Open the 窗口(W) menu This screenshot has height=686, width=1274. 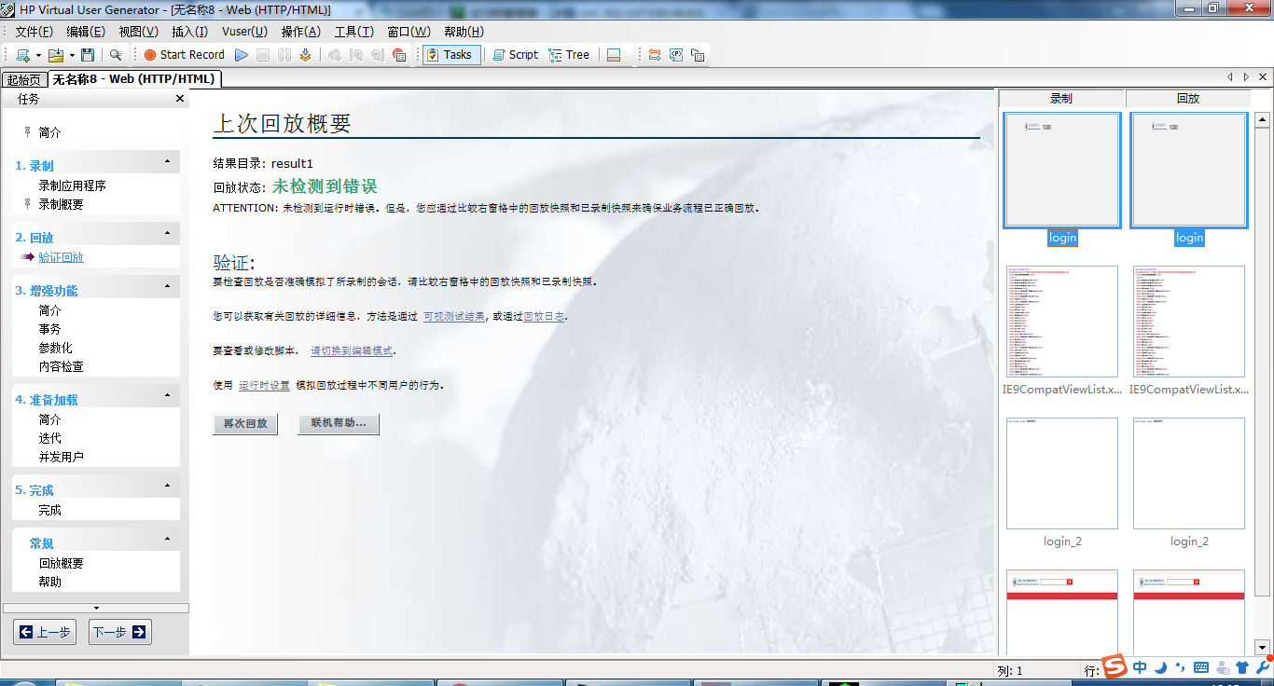point(409,32)
